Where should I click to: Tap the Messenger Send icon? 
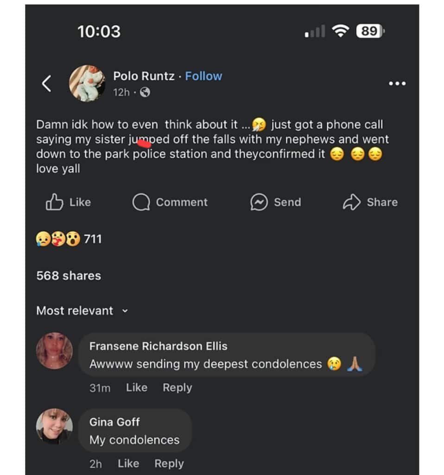tap(259, 202)
